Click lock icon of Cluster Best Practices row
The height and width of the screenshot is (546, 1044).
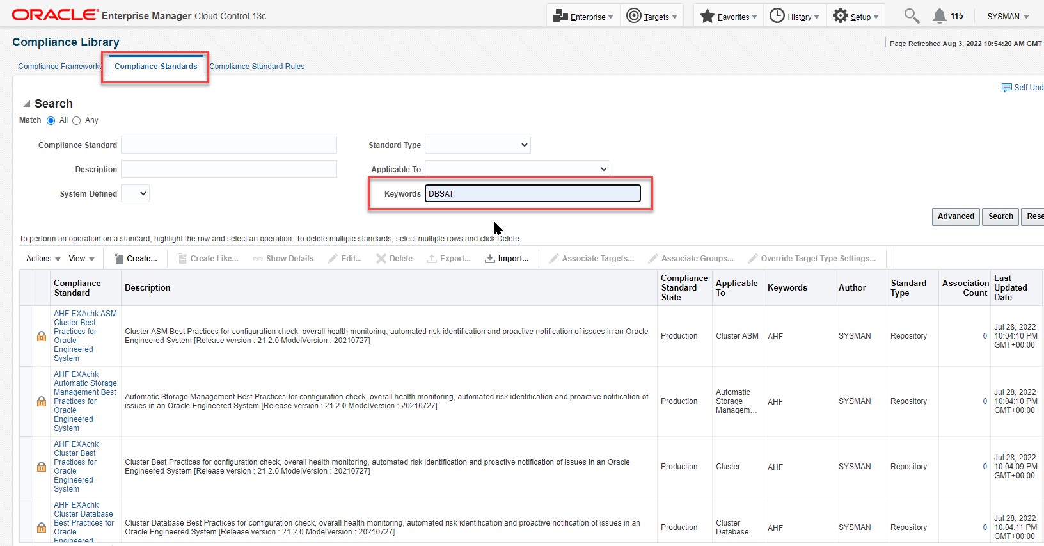[42, 467]
